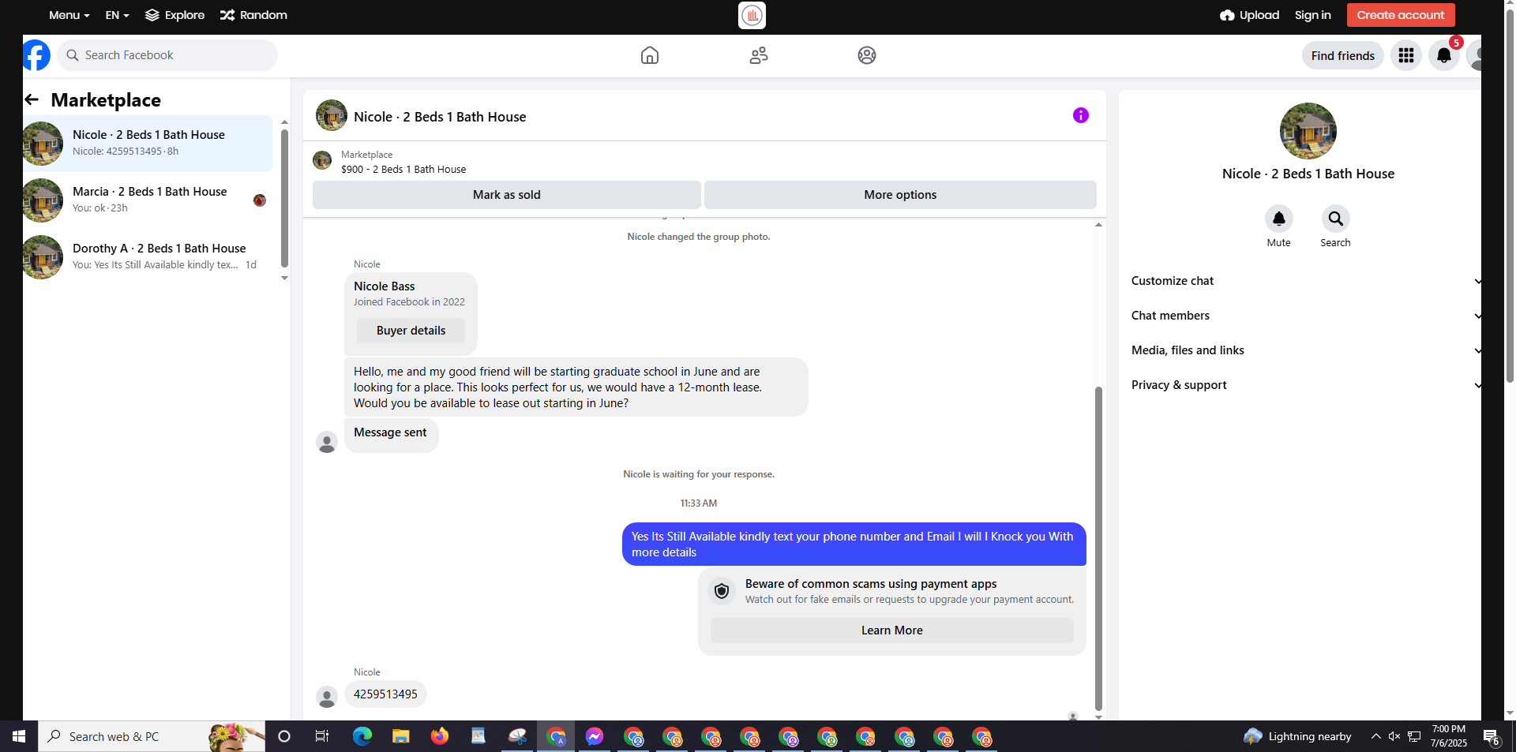This screenshot has height=752, width=1516.
Task: Click the "Message sent" bubble
Action: [392, 436]
